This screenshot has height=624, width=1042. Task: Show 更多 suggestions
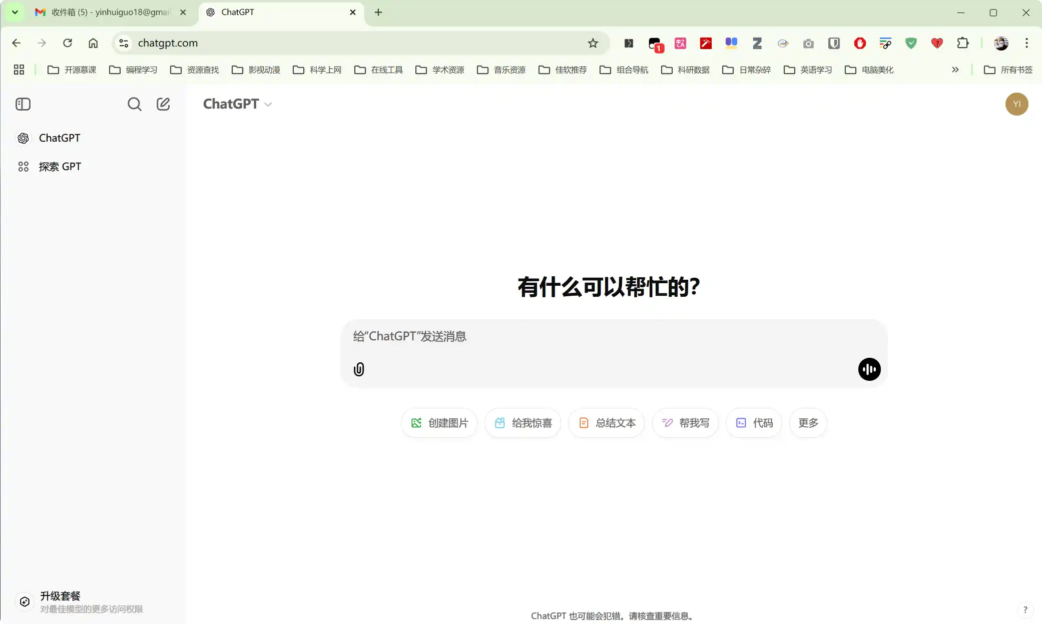[x=808, y=423]
